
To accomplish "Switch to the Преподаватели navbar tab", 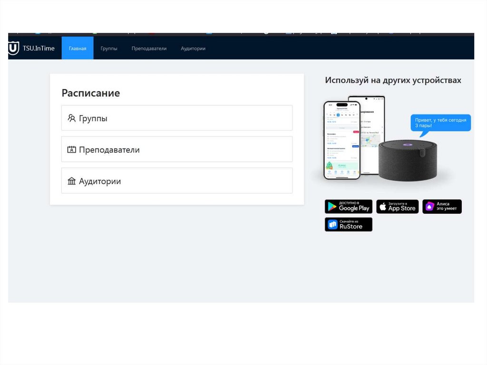I will (x=149, y=49).
